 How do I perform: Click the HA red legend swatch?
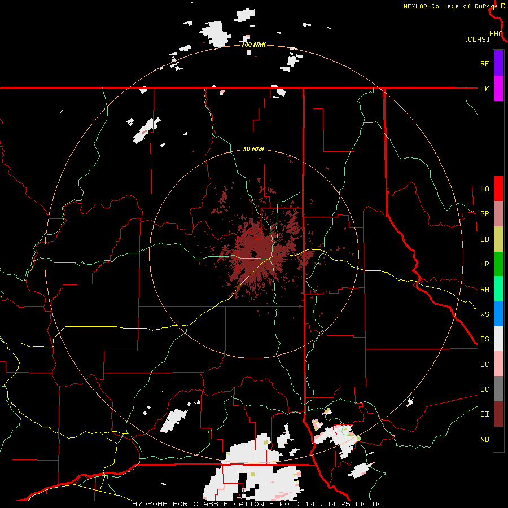pos(498,189)
